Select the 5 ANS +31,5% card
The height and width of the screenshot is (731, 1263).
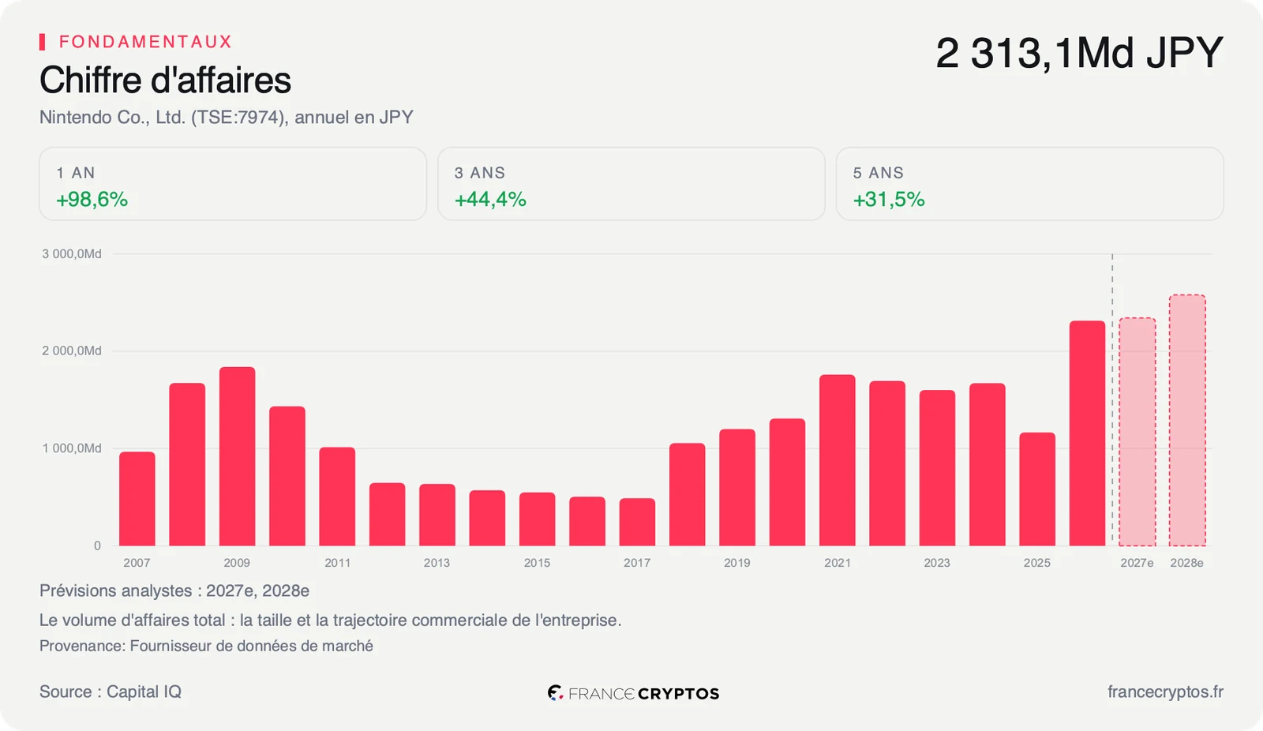pyautogui.click(x=1030, y=184)
